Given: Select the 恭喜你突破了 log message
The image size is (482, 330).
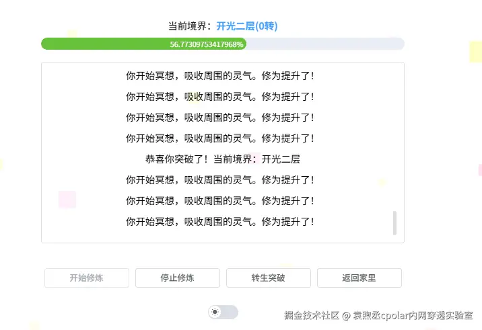Looking at the screenshot, I should point(222,159).
